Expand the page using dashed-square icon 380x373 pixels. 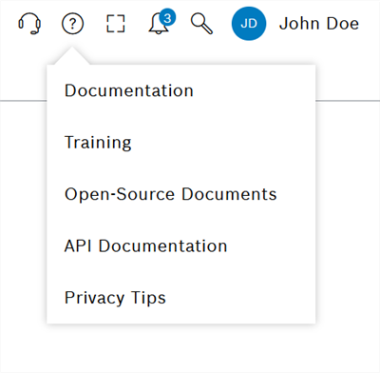pos(116,24)
